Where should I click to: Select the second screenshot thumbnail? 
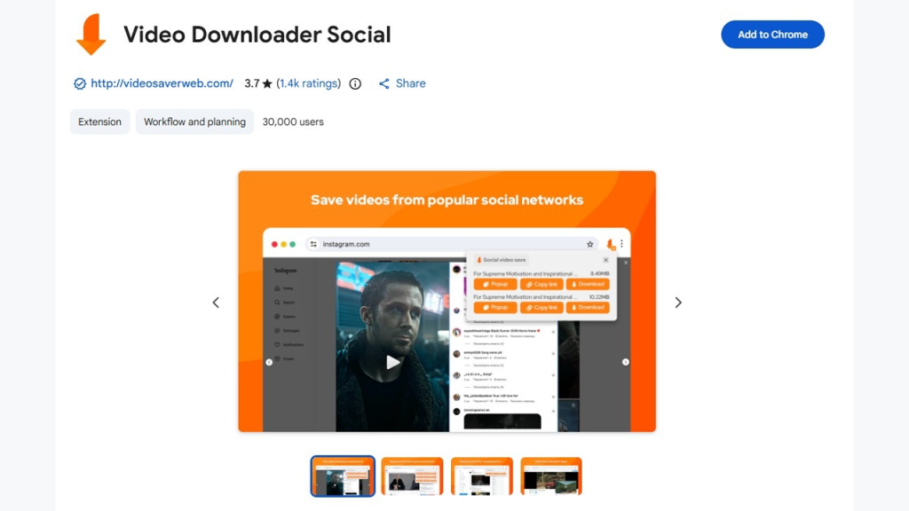[x=412, y=476]
